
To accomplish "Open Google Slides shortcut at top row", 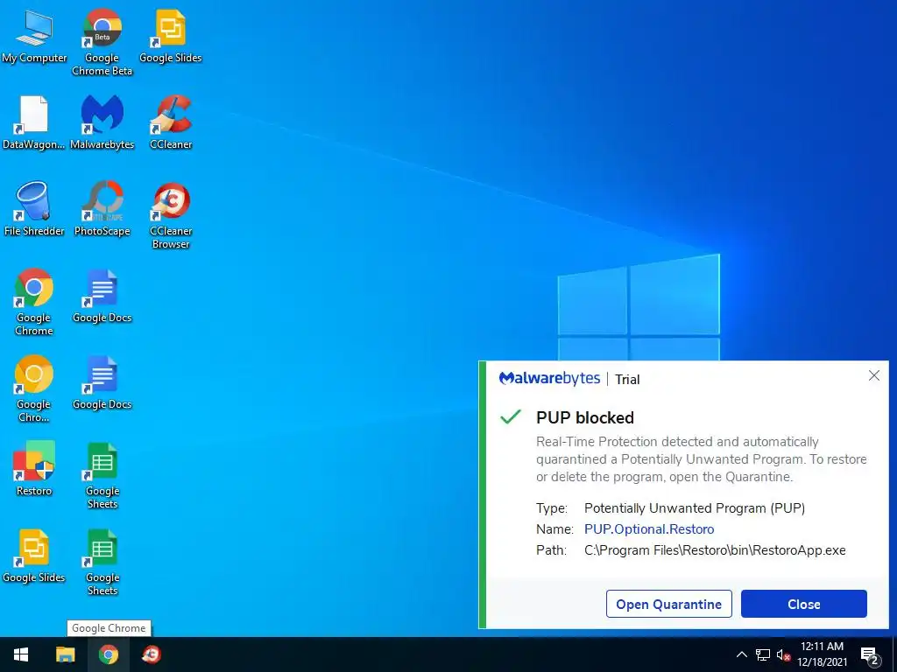I will click(x=171, y=37).
